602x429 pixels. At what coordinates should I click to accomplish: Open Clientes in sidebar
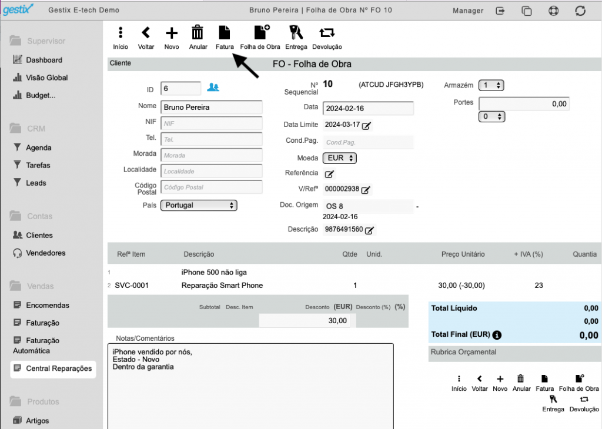[x=39, y=235]
